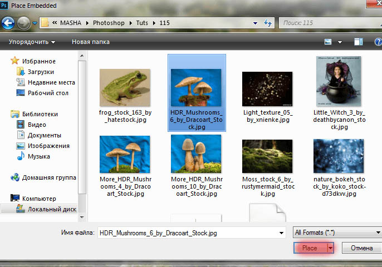382x267 pixels.
Task: Expand arrow after Tuts in path
Action: (x=154, y=23)
